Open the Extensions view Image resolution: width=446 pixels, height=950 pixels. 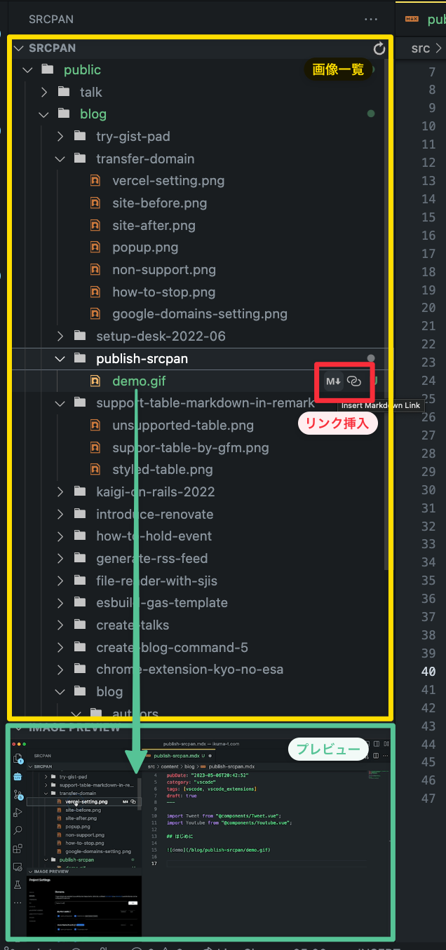point(17,848)
